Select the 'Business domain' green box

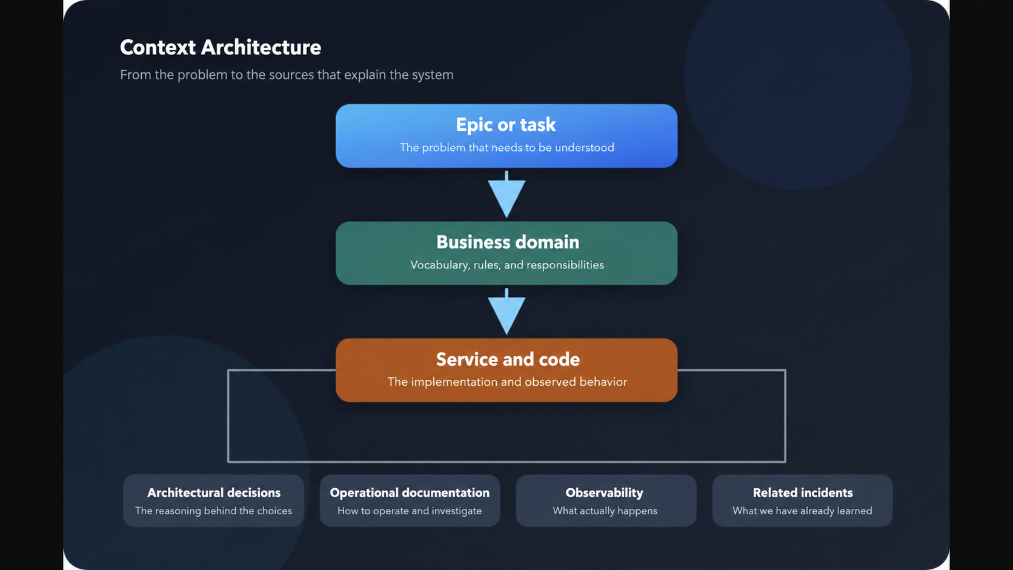pos(506,253)
